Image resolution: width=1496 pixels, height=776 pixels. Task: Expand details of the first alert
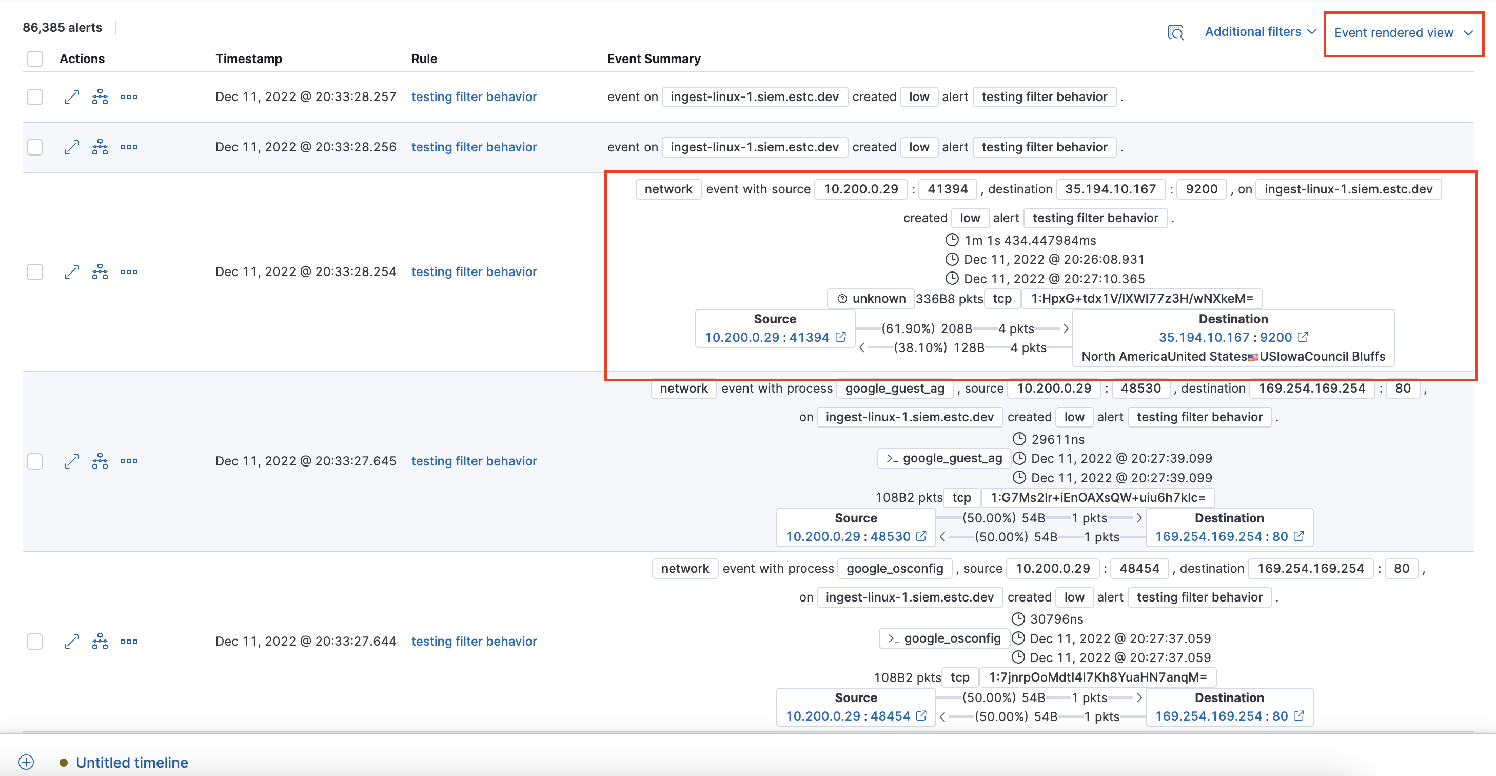click(x=71, y=96)
